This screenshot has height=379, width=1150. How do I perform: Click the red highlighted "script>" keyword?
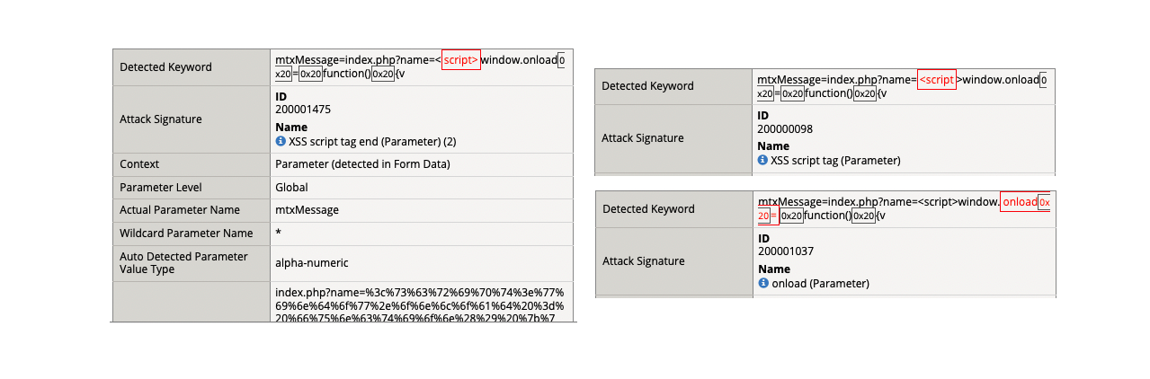click(x=460, y=59)
